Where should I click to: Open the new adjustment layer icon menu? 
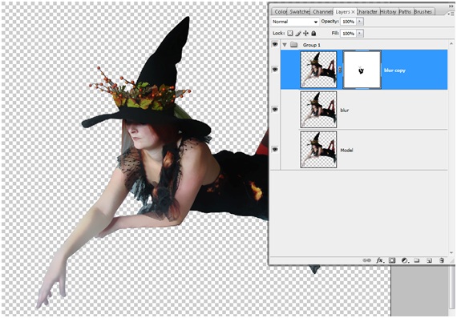coord(405,260)
